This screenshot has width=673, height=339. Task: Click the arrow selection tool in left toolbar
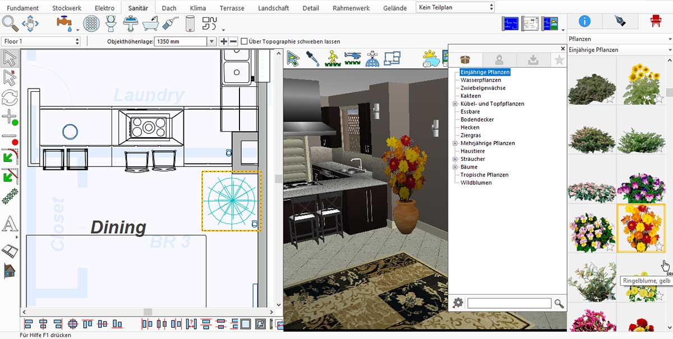tap(10, 58)
